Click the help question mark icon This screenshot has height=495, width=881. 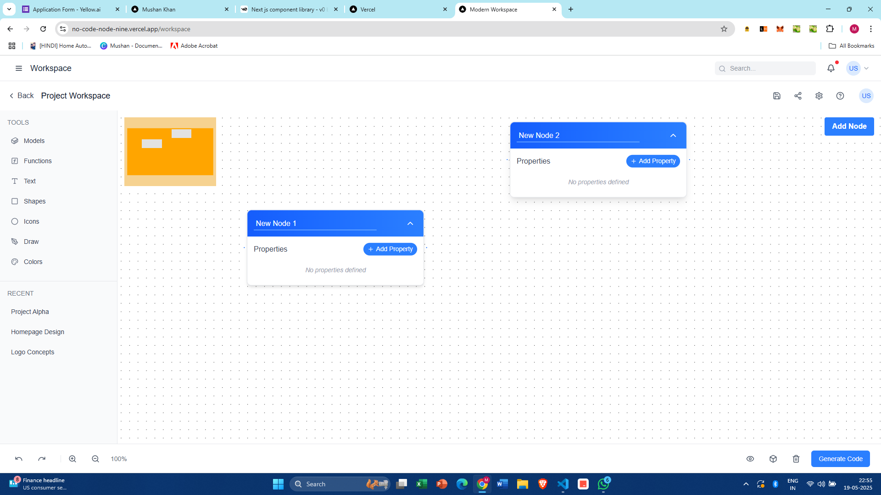(x=840, y=96)
